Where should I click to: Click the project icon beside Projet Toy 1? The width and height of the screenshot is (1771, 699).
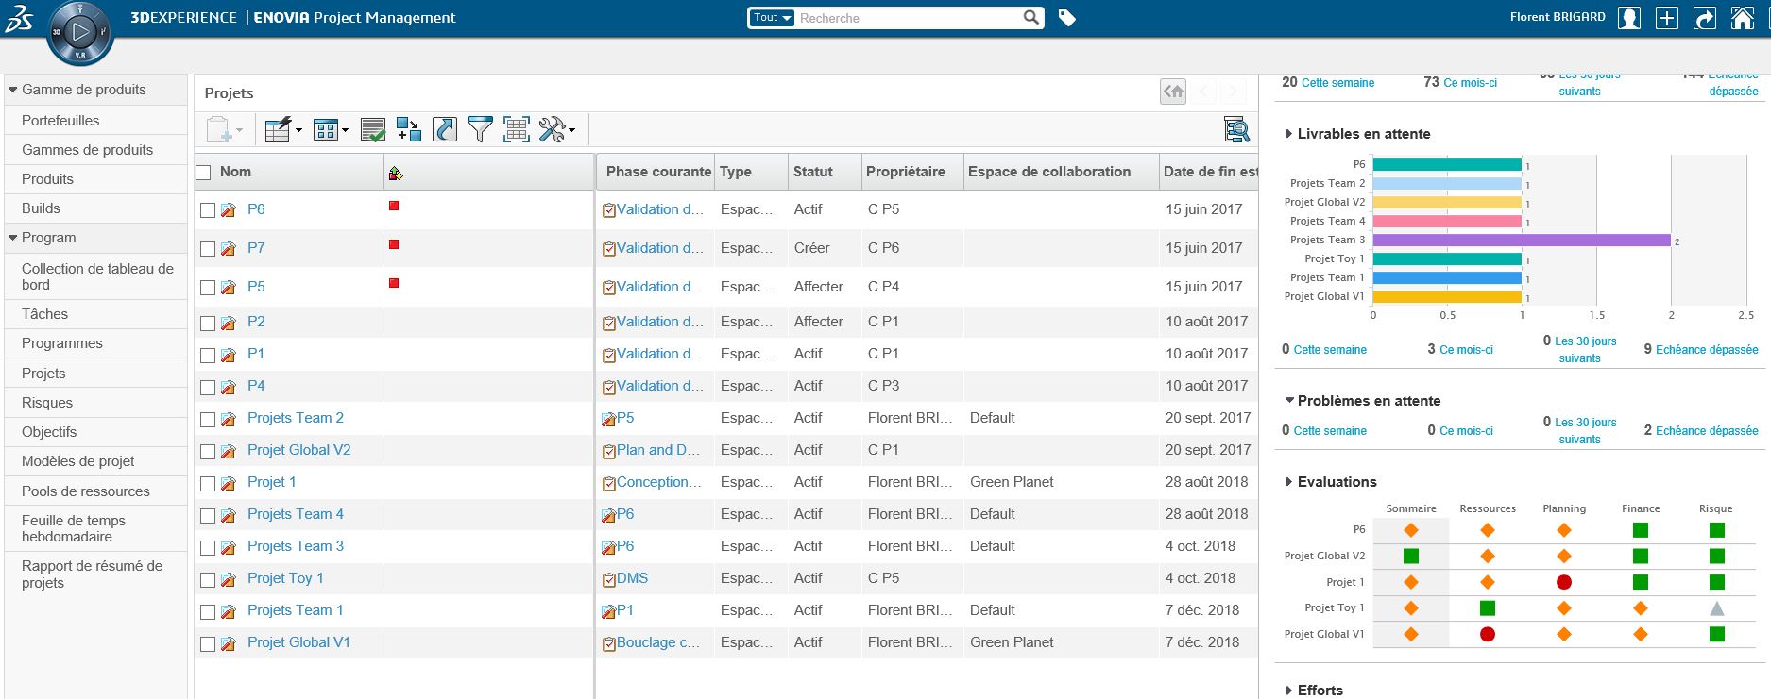[x=229, y=579]
